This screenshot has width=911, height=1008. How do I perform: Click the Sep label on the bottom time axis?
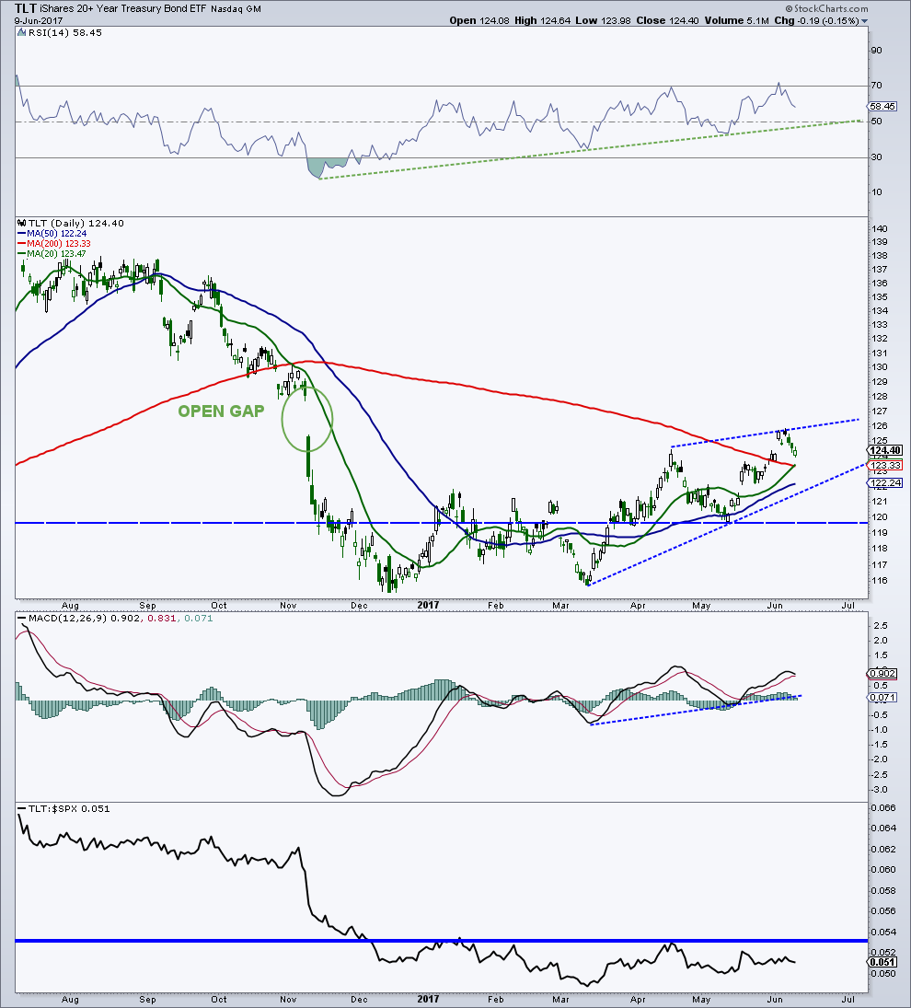[x=148, y=1000]
